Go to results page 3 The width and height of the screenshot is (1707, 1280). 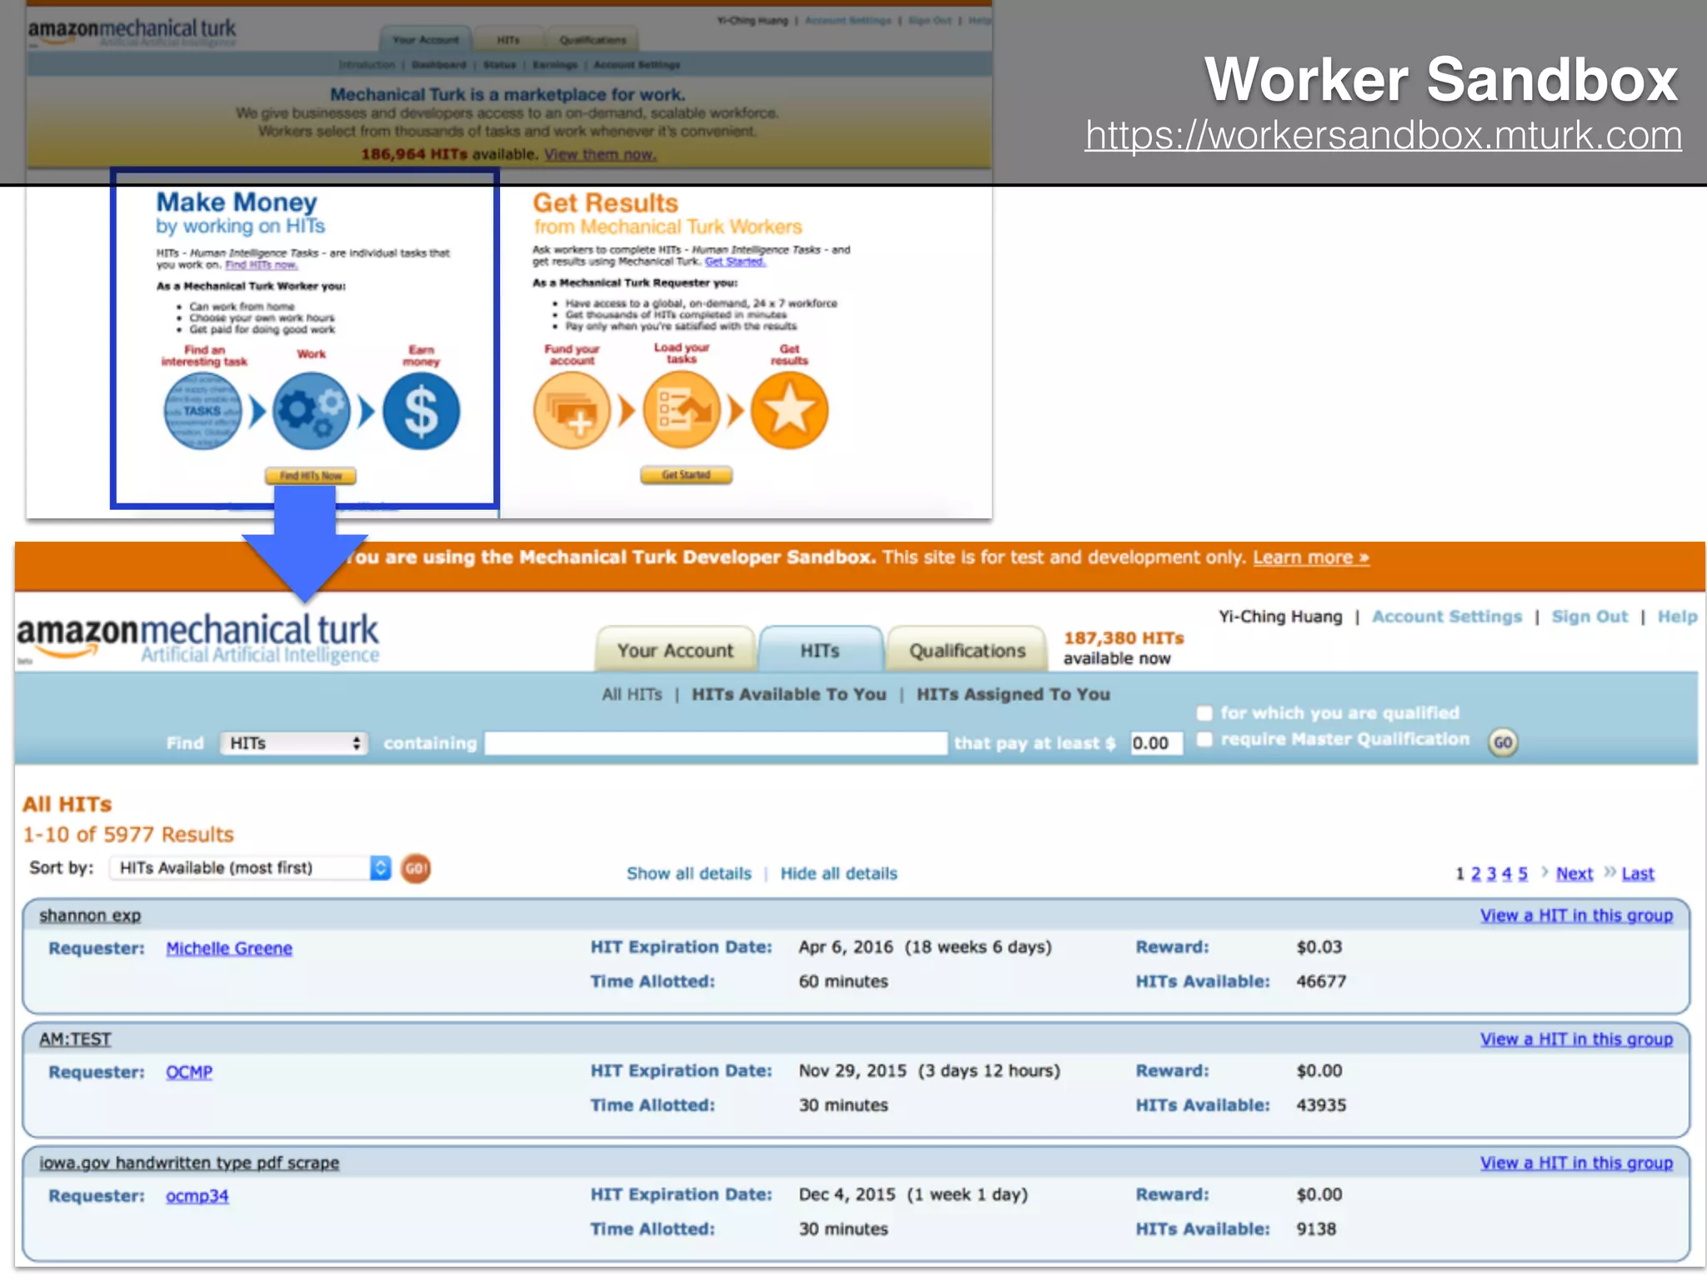point(1491,873)
